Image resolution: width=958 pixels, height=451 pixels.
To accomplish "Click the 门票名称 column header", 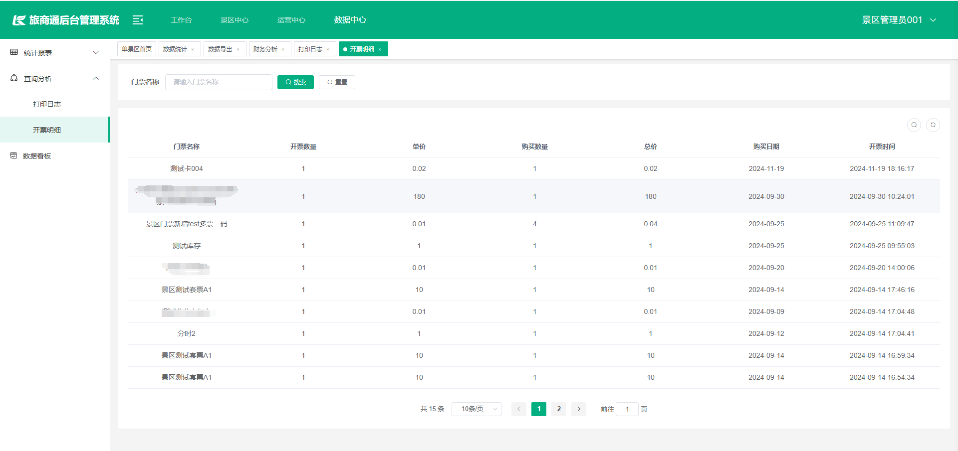I will 187,147.
